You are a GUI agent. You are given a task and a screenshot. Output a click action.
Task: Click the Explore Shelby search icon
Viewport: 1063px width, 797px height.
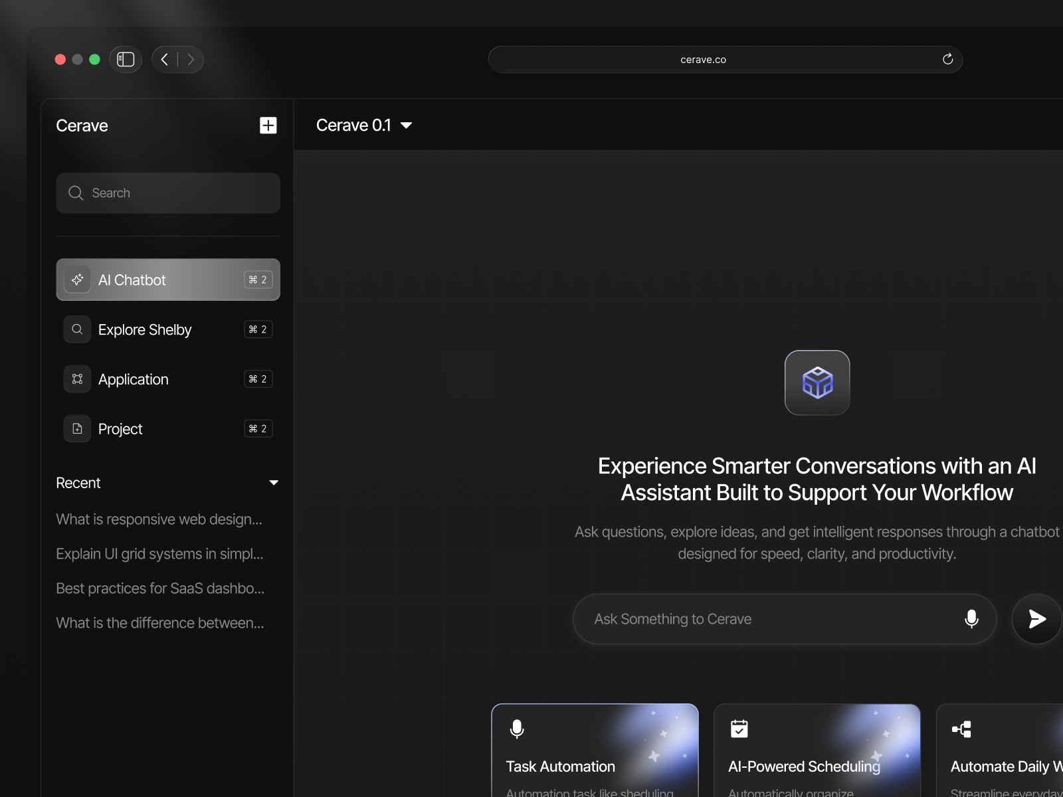[77, 329]
